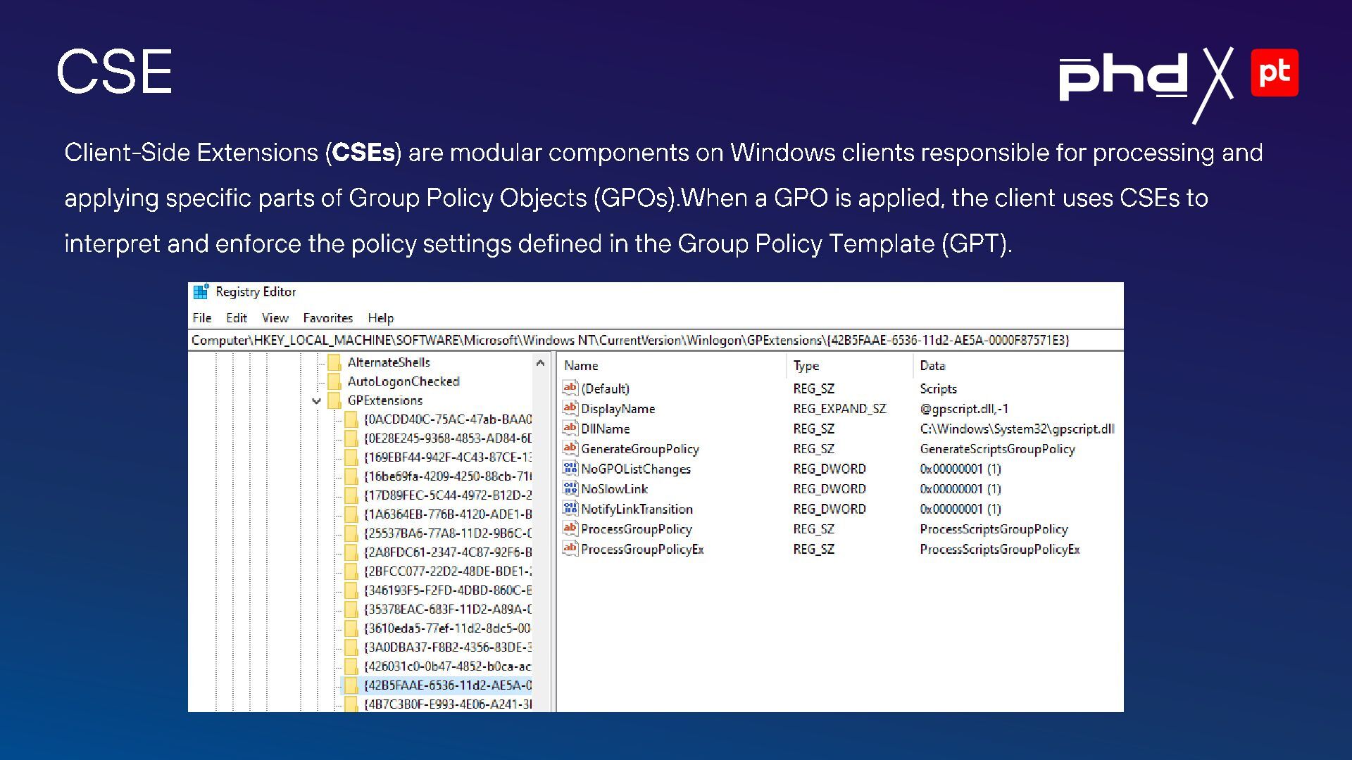The height and width of the screenshot is (760, 1352).
Task: Click the AlternateShells folder icon
Action: [335, 362]
